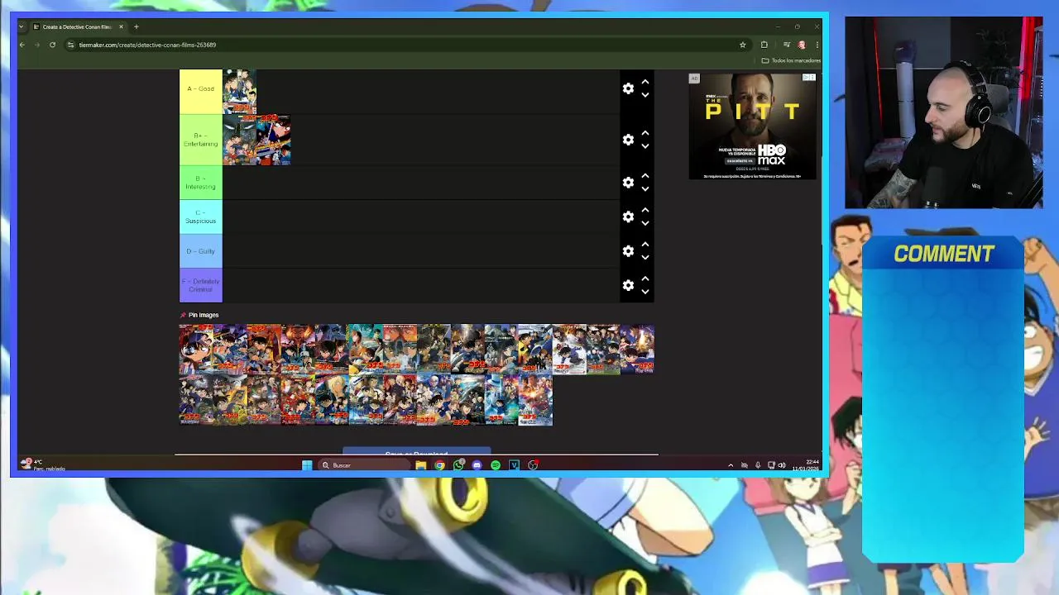Open the microphone tray icon
This screenshot has width=1059, height=595.
pos(758,465)
